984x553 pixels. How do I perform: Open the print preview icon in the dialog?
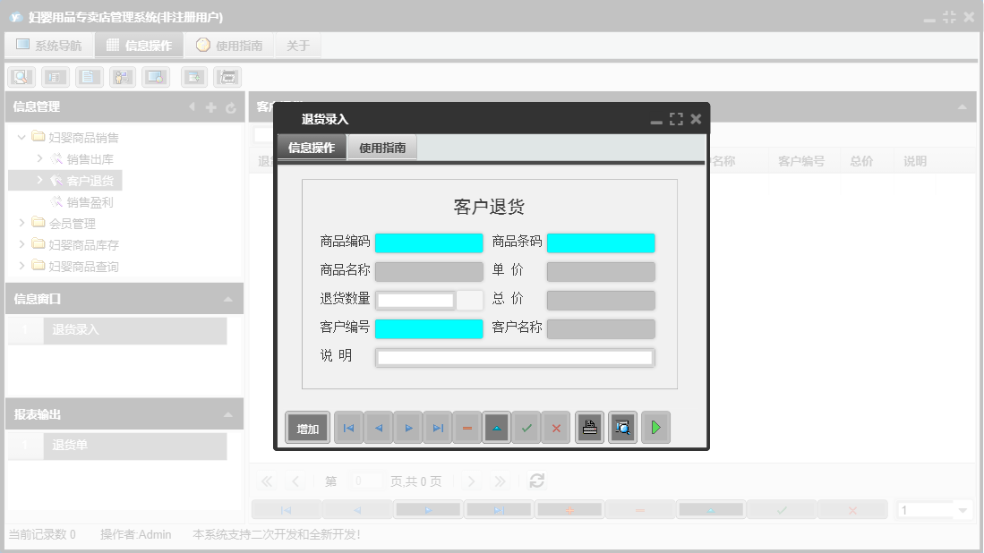click(x=622, y=427)
